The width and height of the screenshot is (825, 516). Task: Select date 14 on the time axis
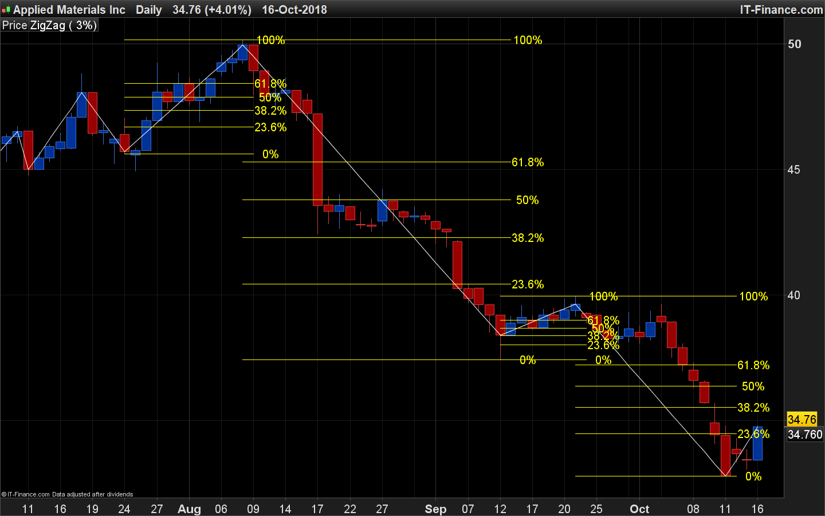tap(285, 509)
